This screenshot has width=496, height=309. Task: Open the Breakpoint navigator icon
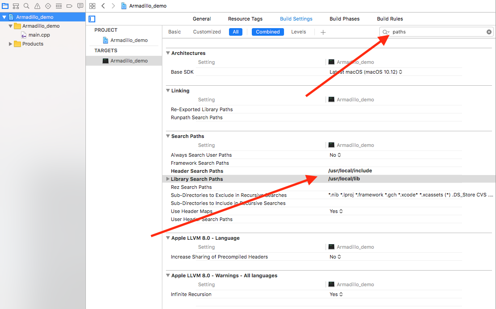(69, 6)
